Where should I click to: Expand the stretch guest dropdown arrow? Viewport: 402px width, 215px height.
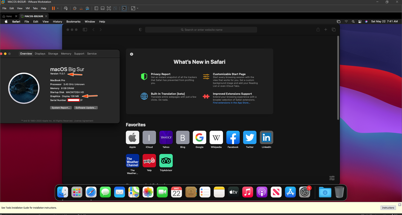(x=137, y=8)
